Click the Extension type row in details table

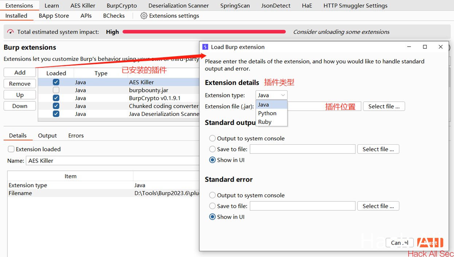(103, 185)
